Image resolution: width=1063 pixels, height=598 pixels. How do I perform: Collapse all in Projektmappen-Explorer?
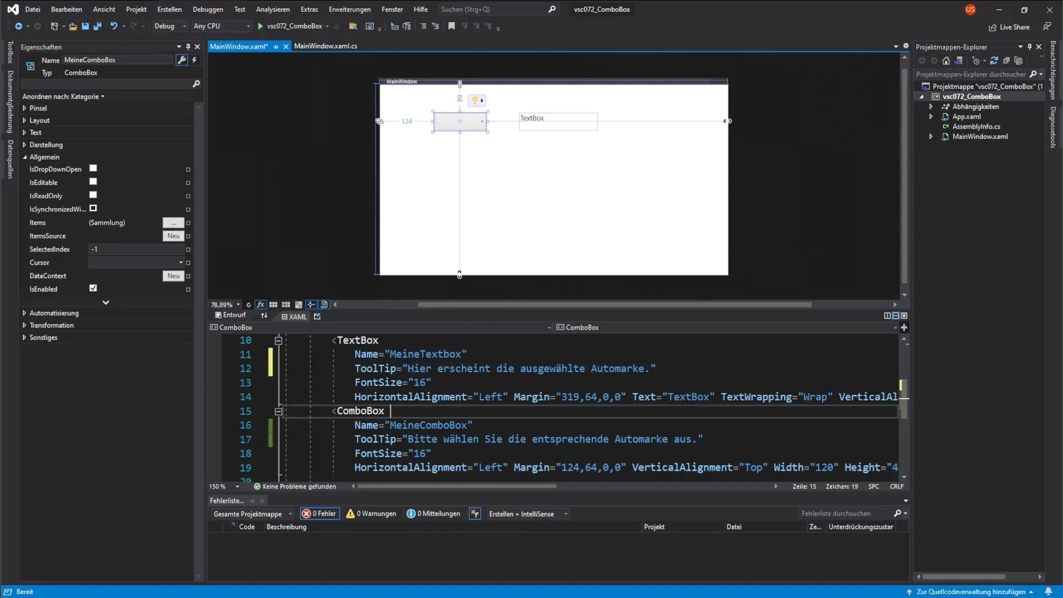pos(1007,61)
